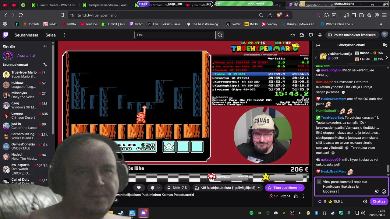Click the address bar URL
The width and height of the screenshot is (390, 219).
tap(97, 15)
